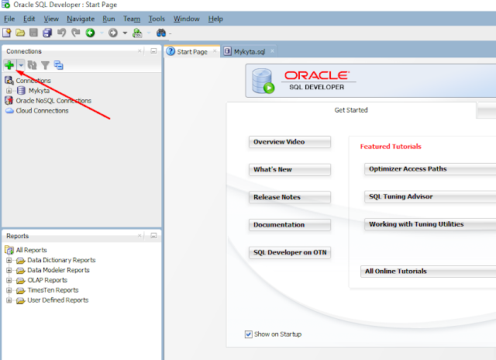
Task: Click the Mykyta database connection icon
Action: pos(21,91)
